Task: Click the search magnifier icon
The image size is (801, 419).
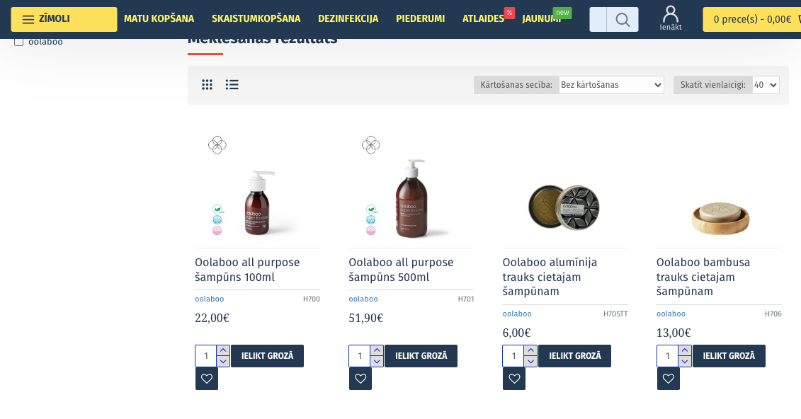Action: 623,20
